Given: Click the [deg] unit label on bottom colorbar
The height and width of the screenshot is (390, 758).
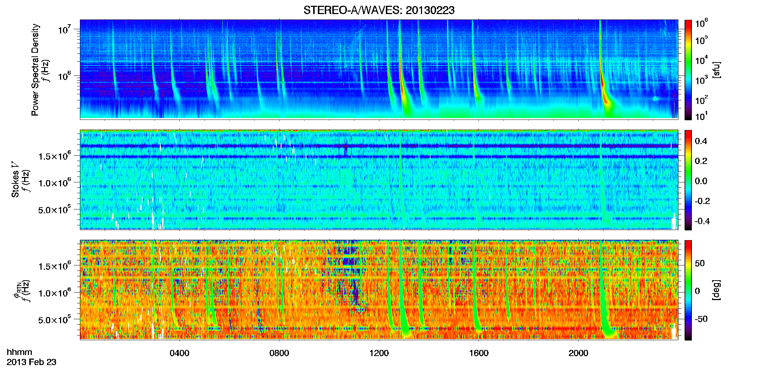Looking at the screenshot, I should 716,290.
